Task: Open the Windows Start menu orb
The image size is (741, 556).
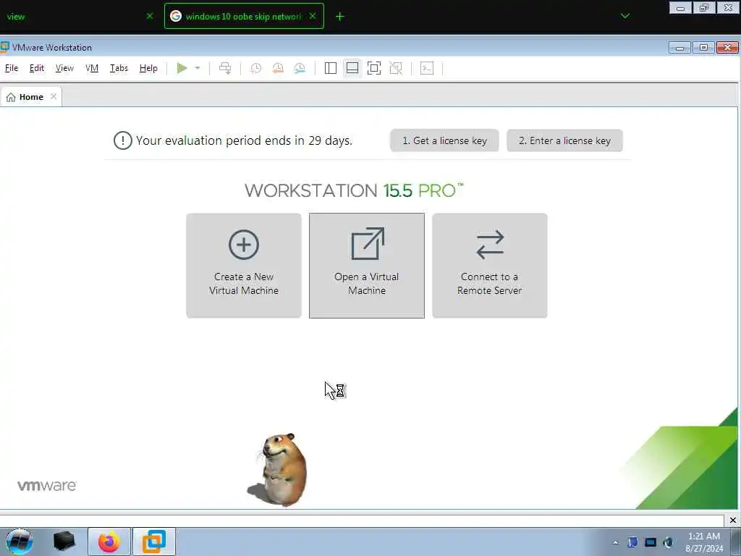Action: (x=20, y=542)
